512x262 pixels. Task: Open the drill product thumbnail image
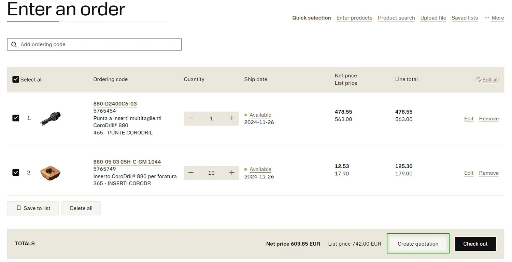click(50, 118)
